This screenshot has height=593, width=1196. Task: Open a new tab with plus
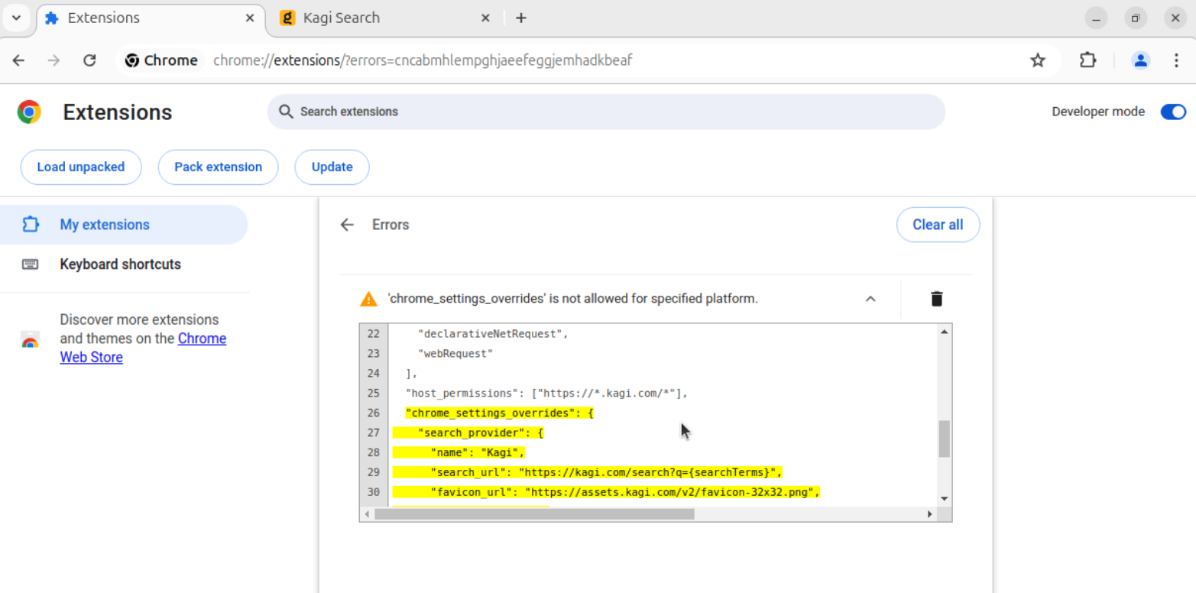521,18
